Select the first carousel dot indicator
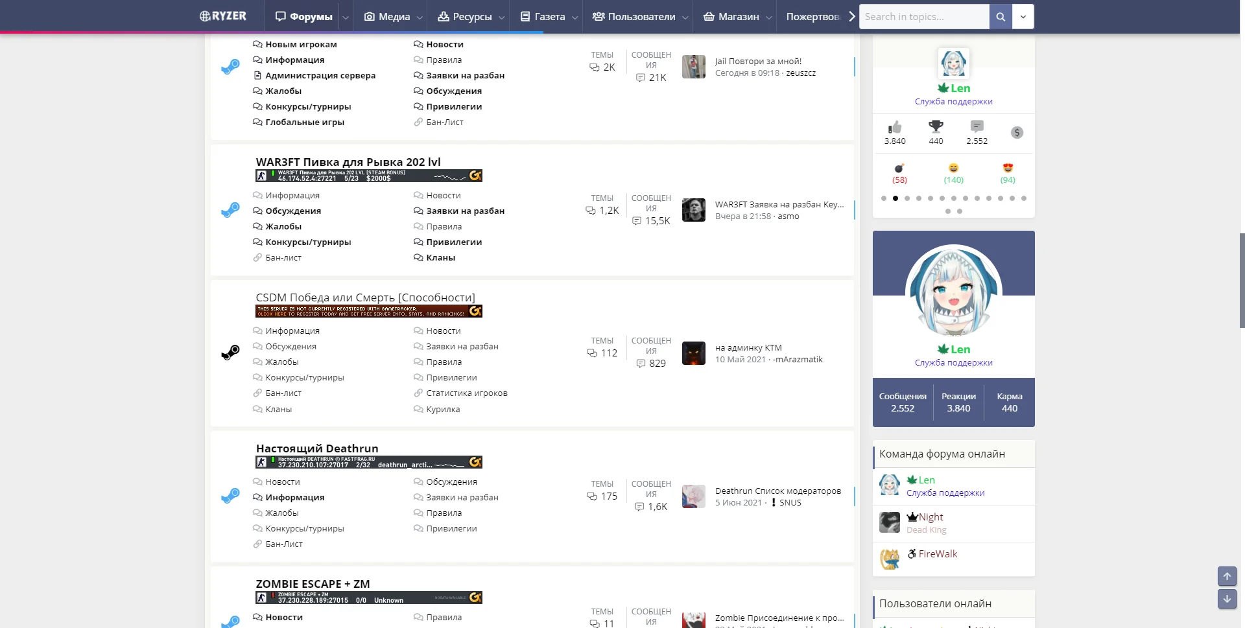The height and width of the screenshot is (628, 1245). [884, 198]
